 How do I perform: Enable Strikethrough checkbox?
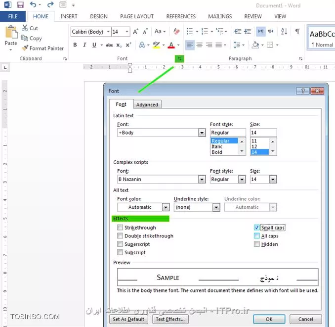120,228
